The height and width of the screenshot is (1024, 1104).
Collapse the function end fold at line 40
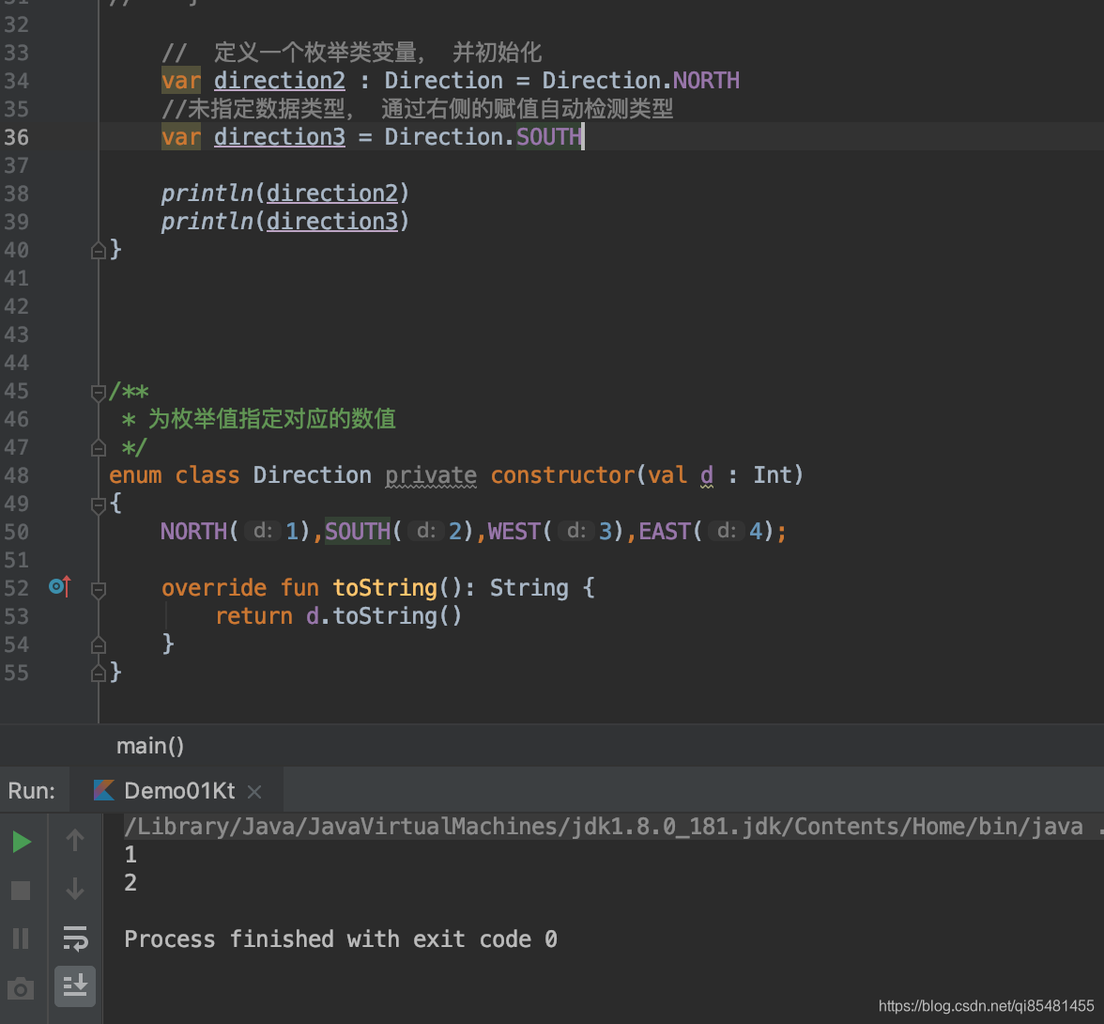pos(99,250)
